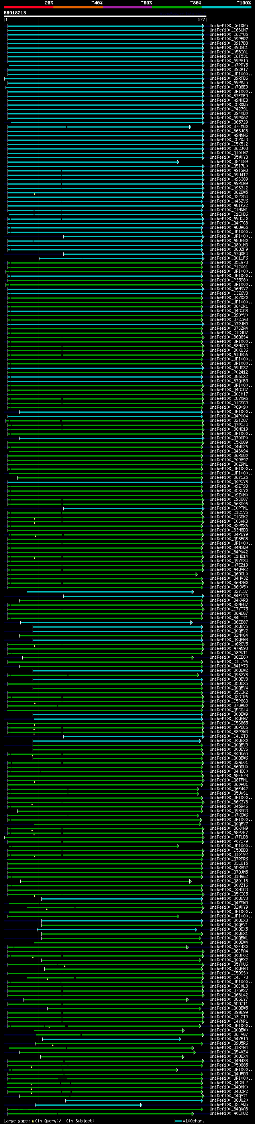Select hit label UniRef100_A4VB15

229,1039
